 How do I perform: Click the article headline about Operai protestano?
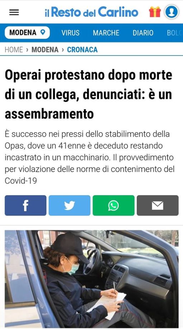[x=88, y=94]
